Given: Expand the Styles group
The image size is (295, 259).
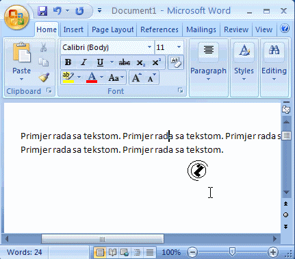Looking at the screenshot, I should [x=244, y=69].
